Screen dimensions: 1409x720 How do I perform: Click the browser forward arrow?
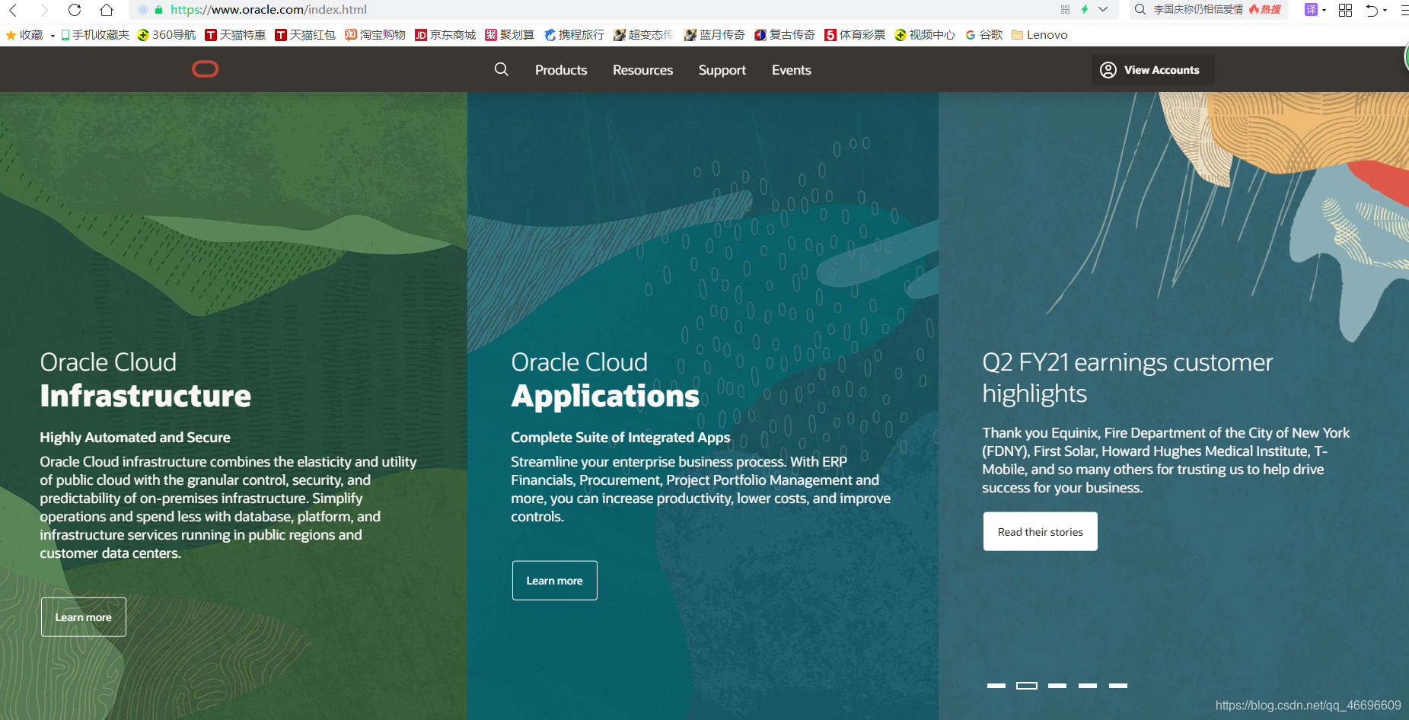(43, 10)
